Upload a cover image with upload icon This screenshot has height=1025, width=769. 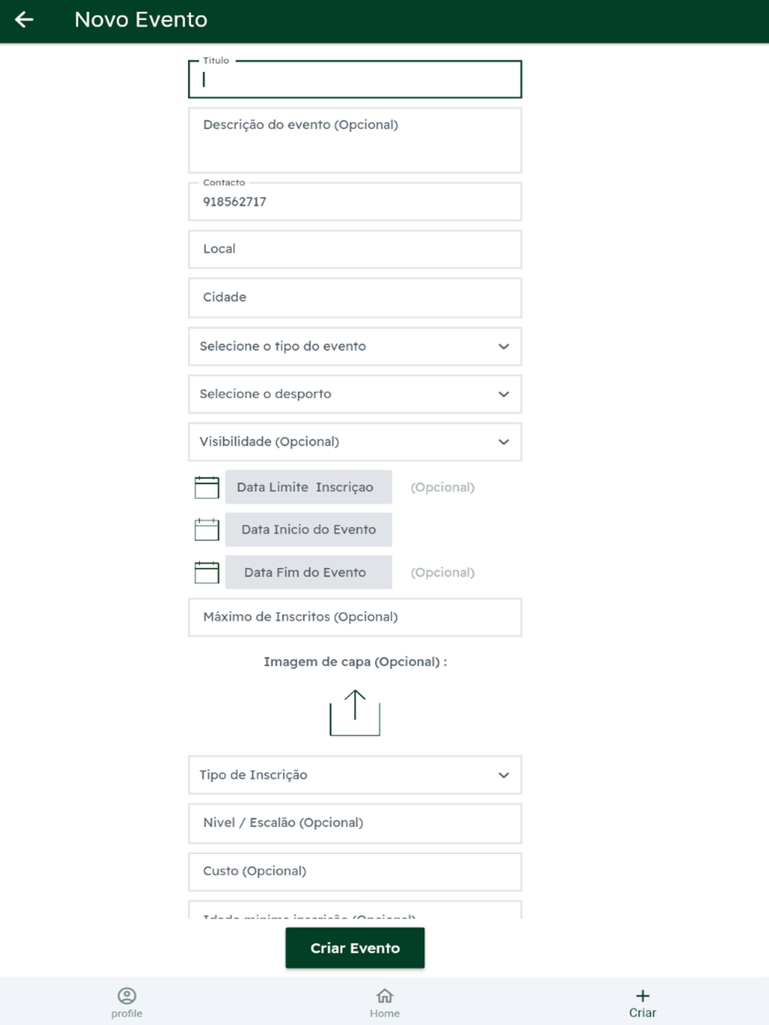pos(355,713)
